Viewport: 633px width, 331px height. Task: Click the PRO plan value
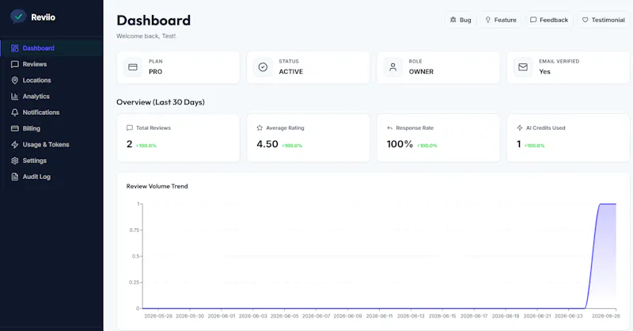[x=155, y=71]
